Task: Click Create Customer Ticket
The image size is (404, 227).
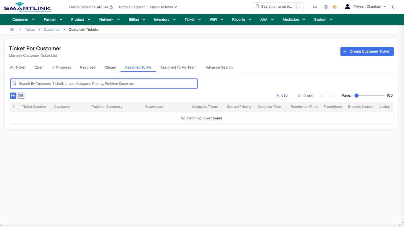Action: click(367, 51)
